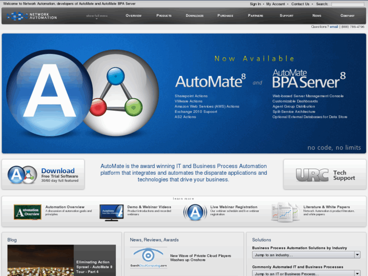Click Web-based Server Management Console text

[x=308, y=96]
